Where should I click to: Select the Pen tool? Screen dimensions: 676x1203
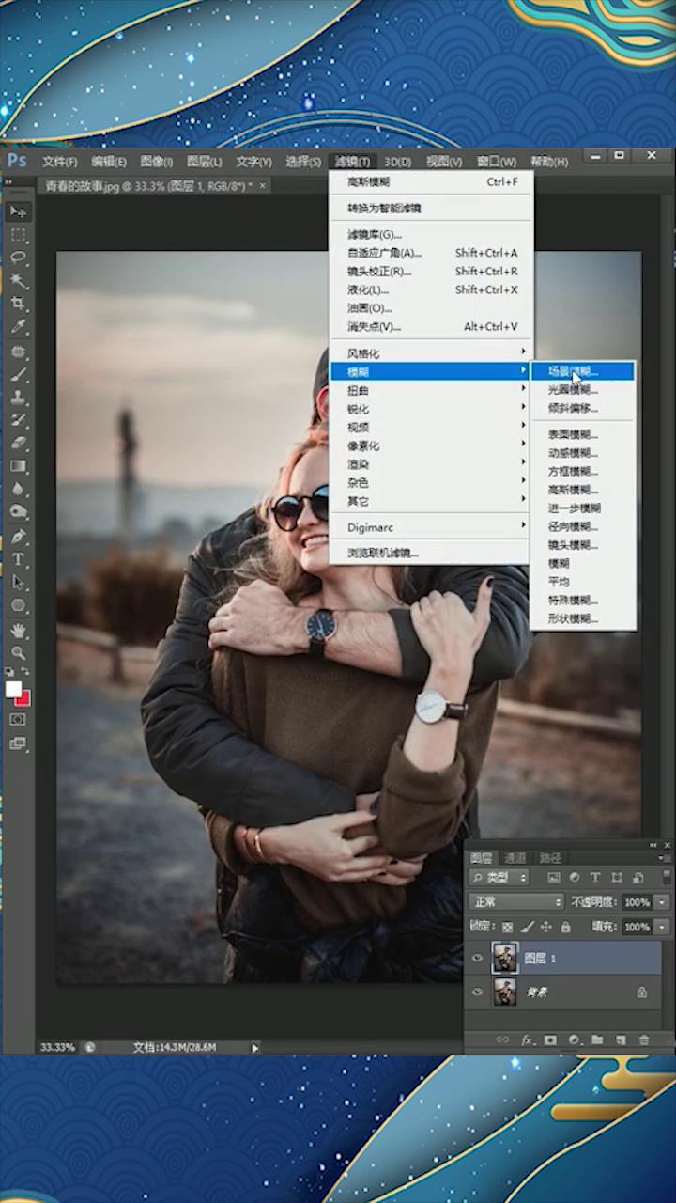[x=18, y=537]
